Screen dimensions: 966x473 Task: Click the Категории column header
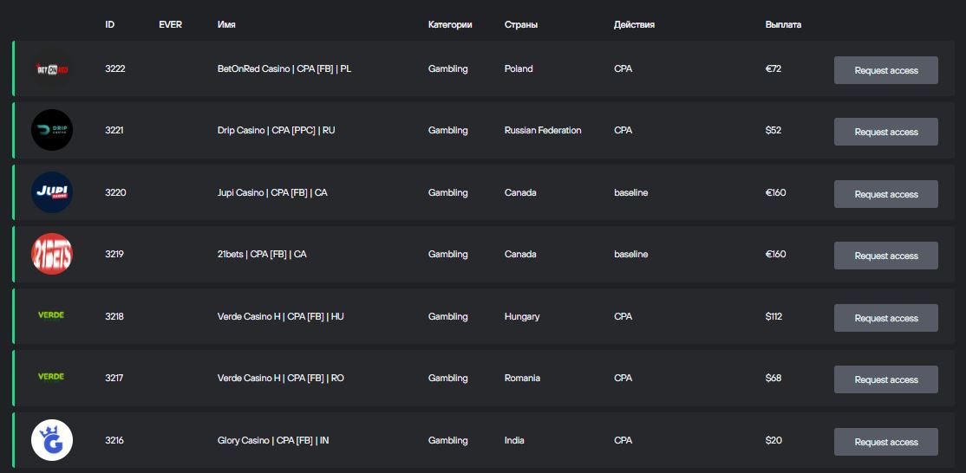click(x=450, y=24)
